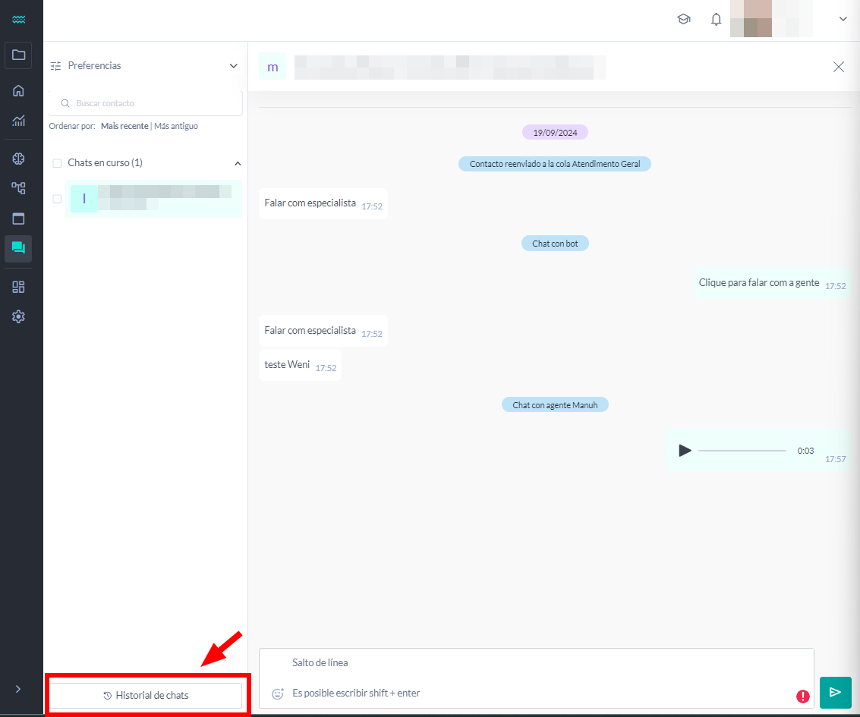This screenshot has width=860, height=717.
Task: Open the Brain AI icon in the sidebar
Action: point(18,158)
